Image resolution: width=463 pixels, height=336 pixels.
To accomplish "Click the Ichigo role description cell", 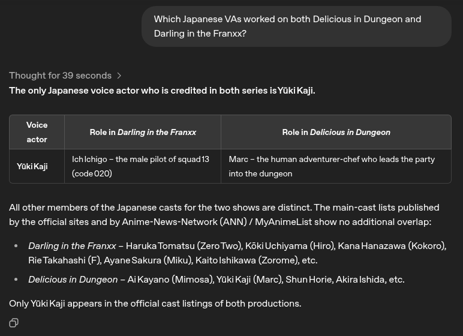I will pos(143,166).
